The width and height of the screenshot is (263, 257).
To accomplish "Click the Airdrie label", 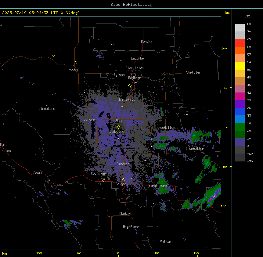I will coord(123,164).
